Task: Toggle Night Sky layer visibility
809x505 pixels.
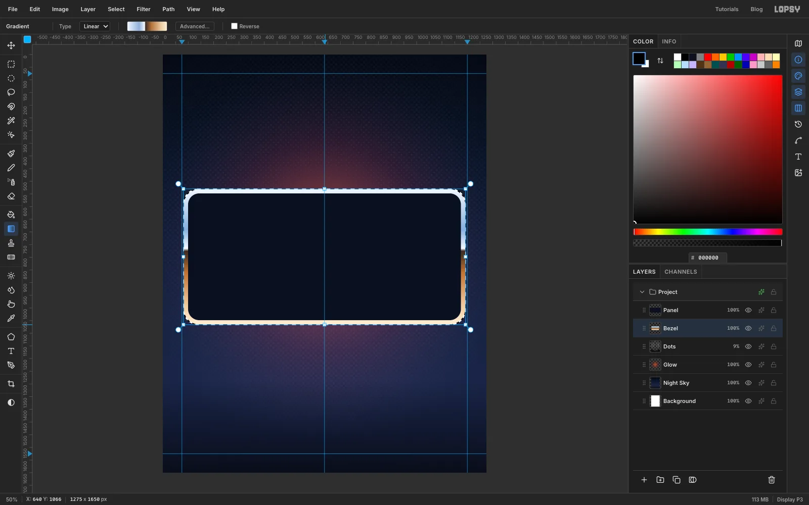Action: [748, 383]
